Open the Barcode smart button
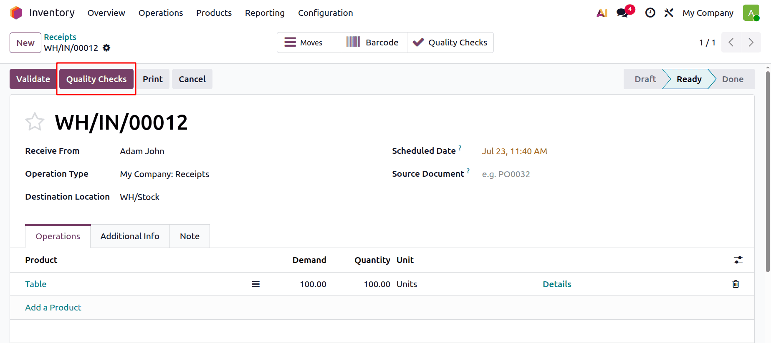 (374, 43)
